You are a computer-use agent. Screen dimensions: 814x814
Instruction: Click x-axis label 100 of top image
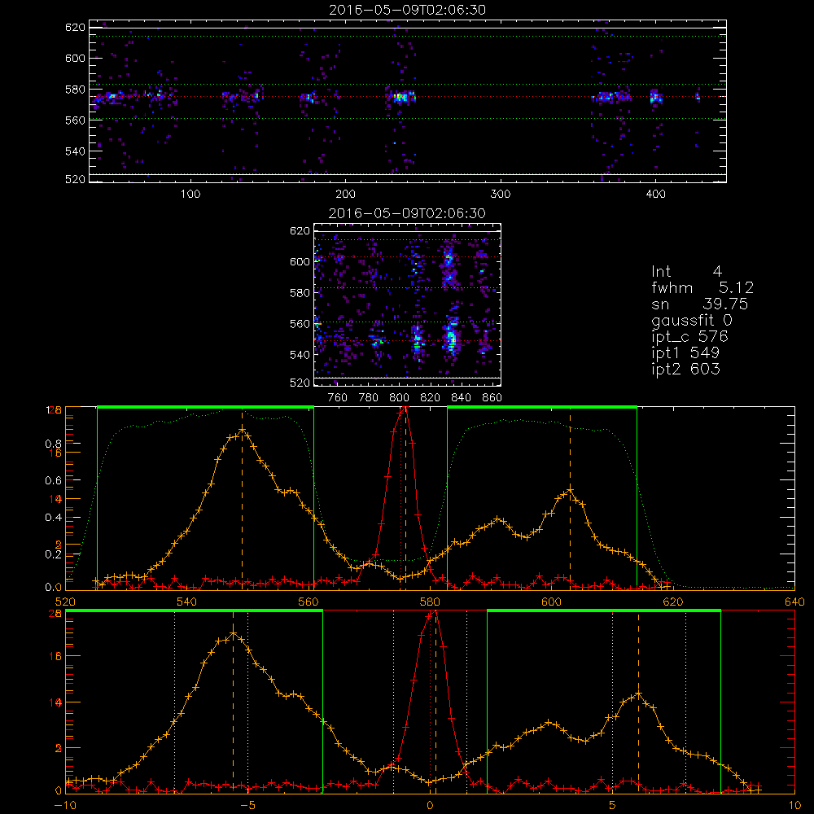190,195
